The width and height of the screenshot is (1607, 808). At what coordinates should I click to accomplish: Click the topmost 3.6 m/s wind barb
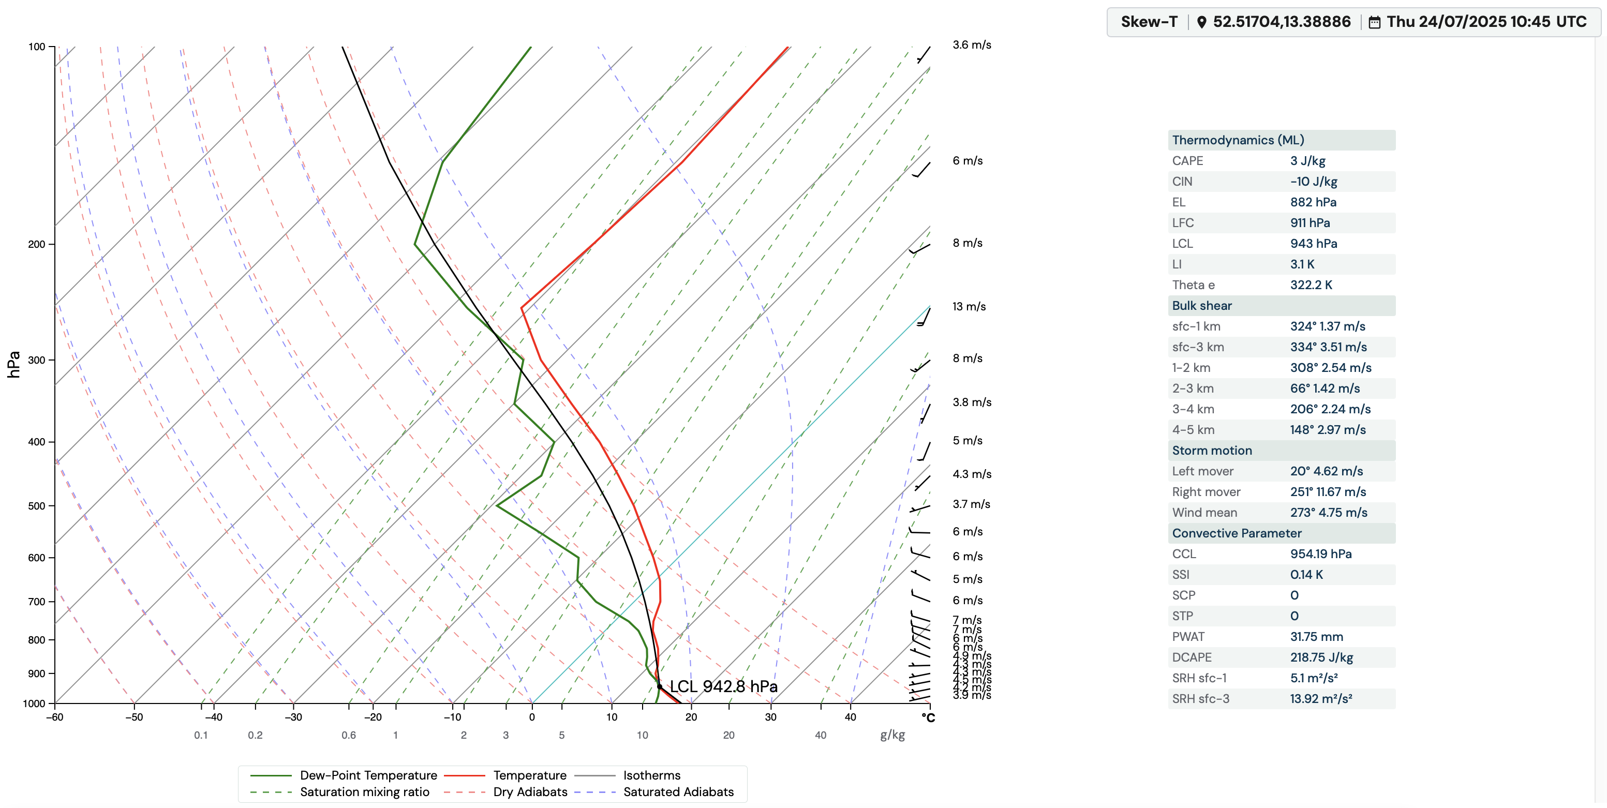point(924,54)
